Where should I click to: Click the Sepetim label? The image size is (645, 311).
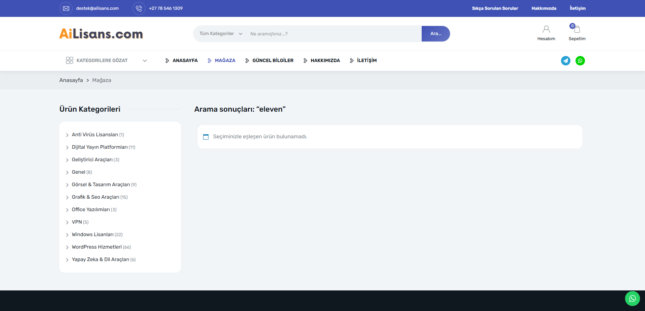(577, 39)
